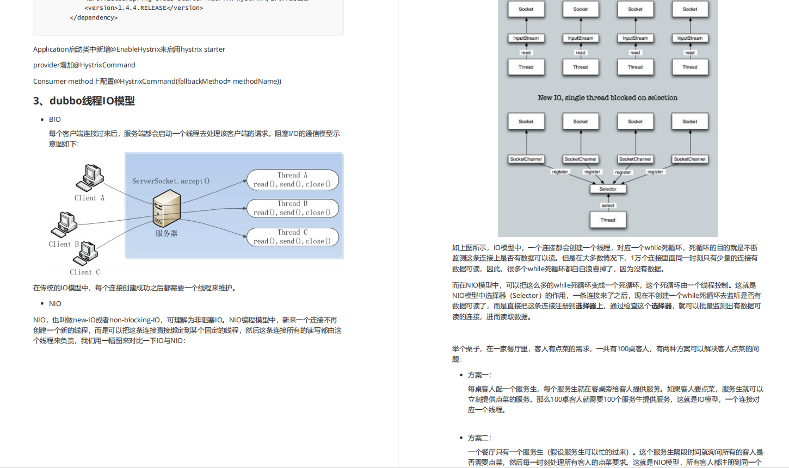789x468 pixels.
Task: Click the Client B computer icon
Action: tap(64, 224)
